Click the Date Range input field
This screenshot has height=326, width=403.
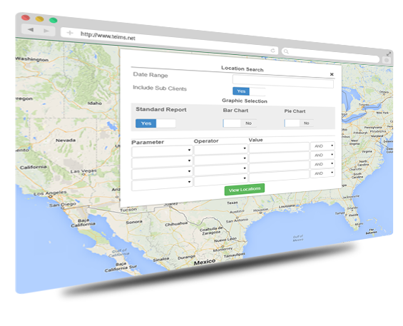[283, 81]
